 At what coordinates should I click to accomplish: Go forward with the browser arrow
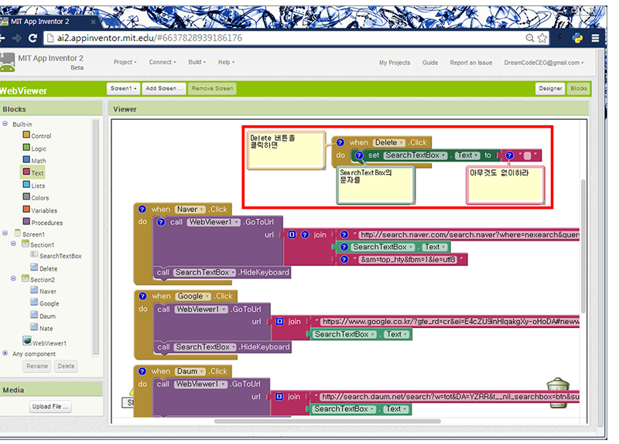[16, 38]
